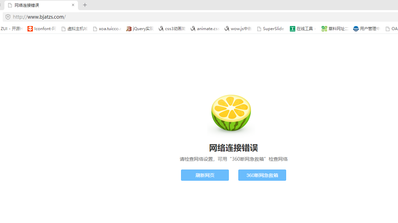Click the 刷新网页 button
The height and width of the screenshot is (223, 398).
205,175
